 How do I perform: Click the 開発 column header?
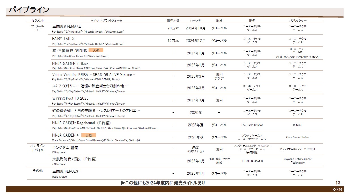tap(252, 20)
